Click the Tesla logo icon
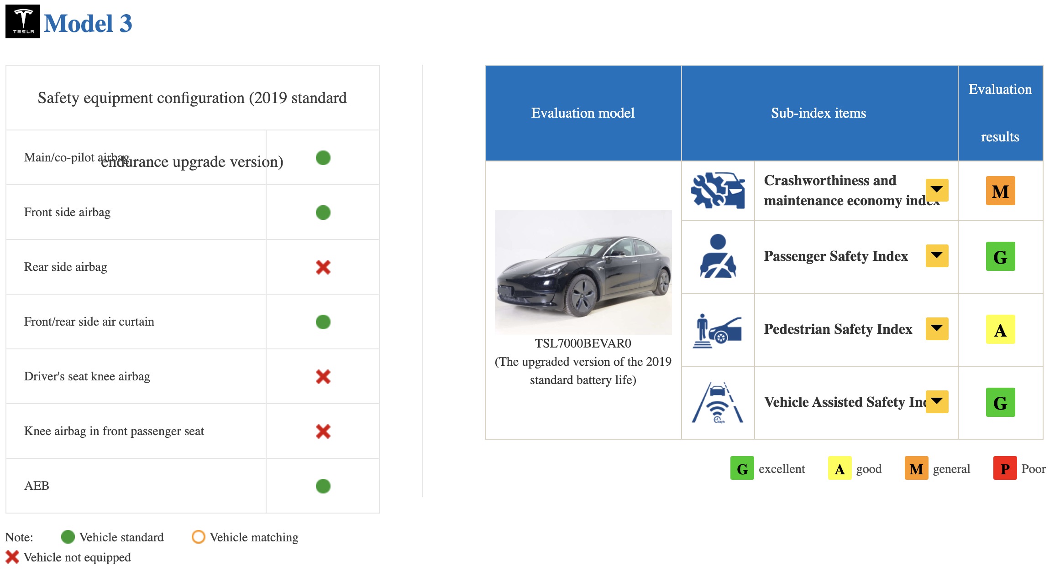Screen dimensions: 1060x571 (x=23, y=21)
